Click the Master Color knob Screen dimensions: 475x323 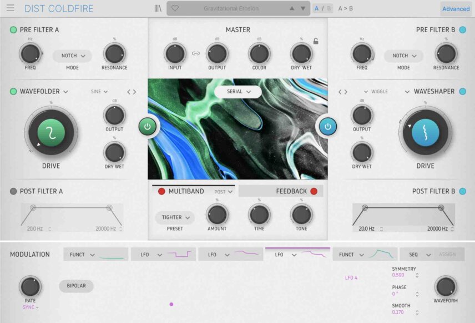[259, 54]
